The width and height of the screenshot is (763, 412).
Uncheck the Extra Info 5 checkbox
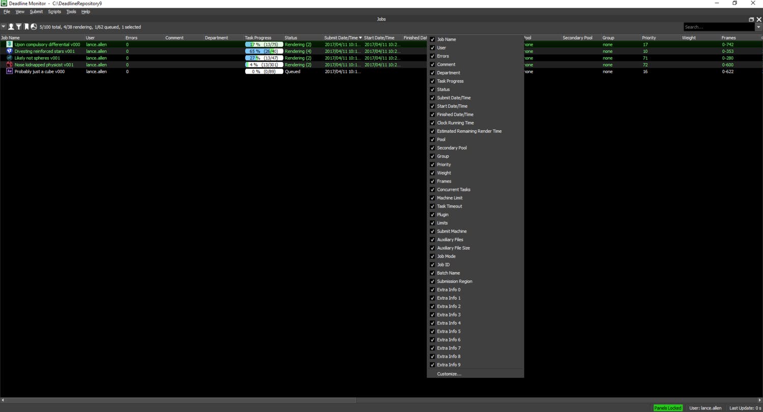point(432,332)
